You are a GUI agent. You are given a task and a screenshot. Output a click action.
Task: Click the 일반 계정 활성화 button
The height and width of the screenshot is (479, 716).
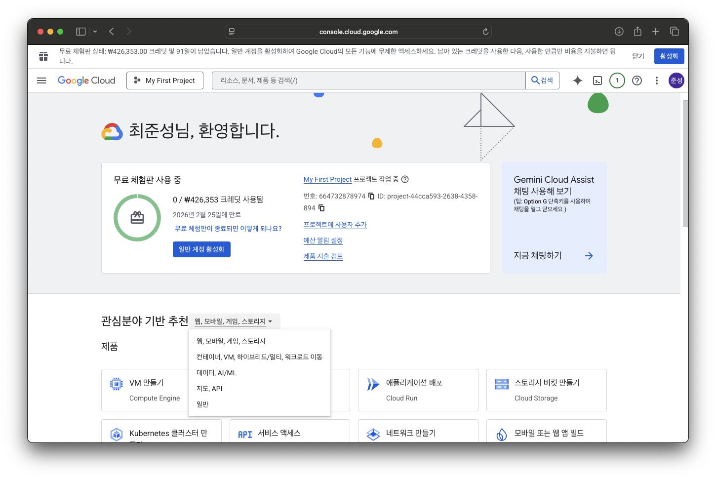pos(201,249)
